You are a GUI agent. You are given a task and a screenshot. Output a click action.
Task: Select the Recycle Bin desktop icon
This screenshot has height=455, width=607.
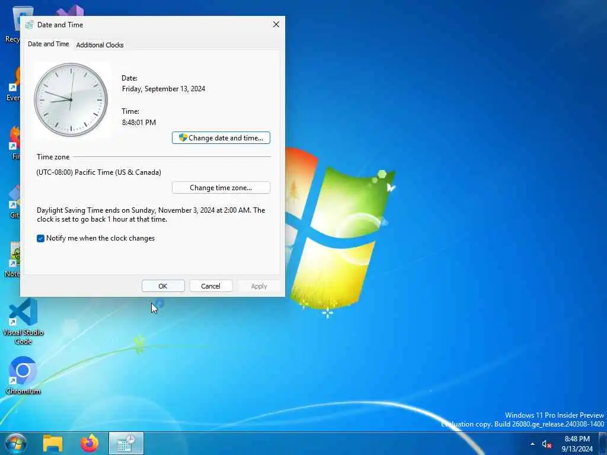pyautogui.click(x=12, y=24)
